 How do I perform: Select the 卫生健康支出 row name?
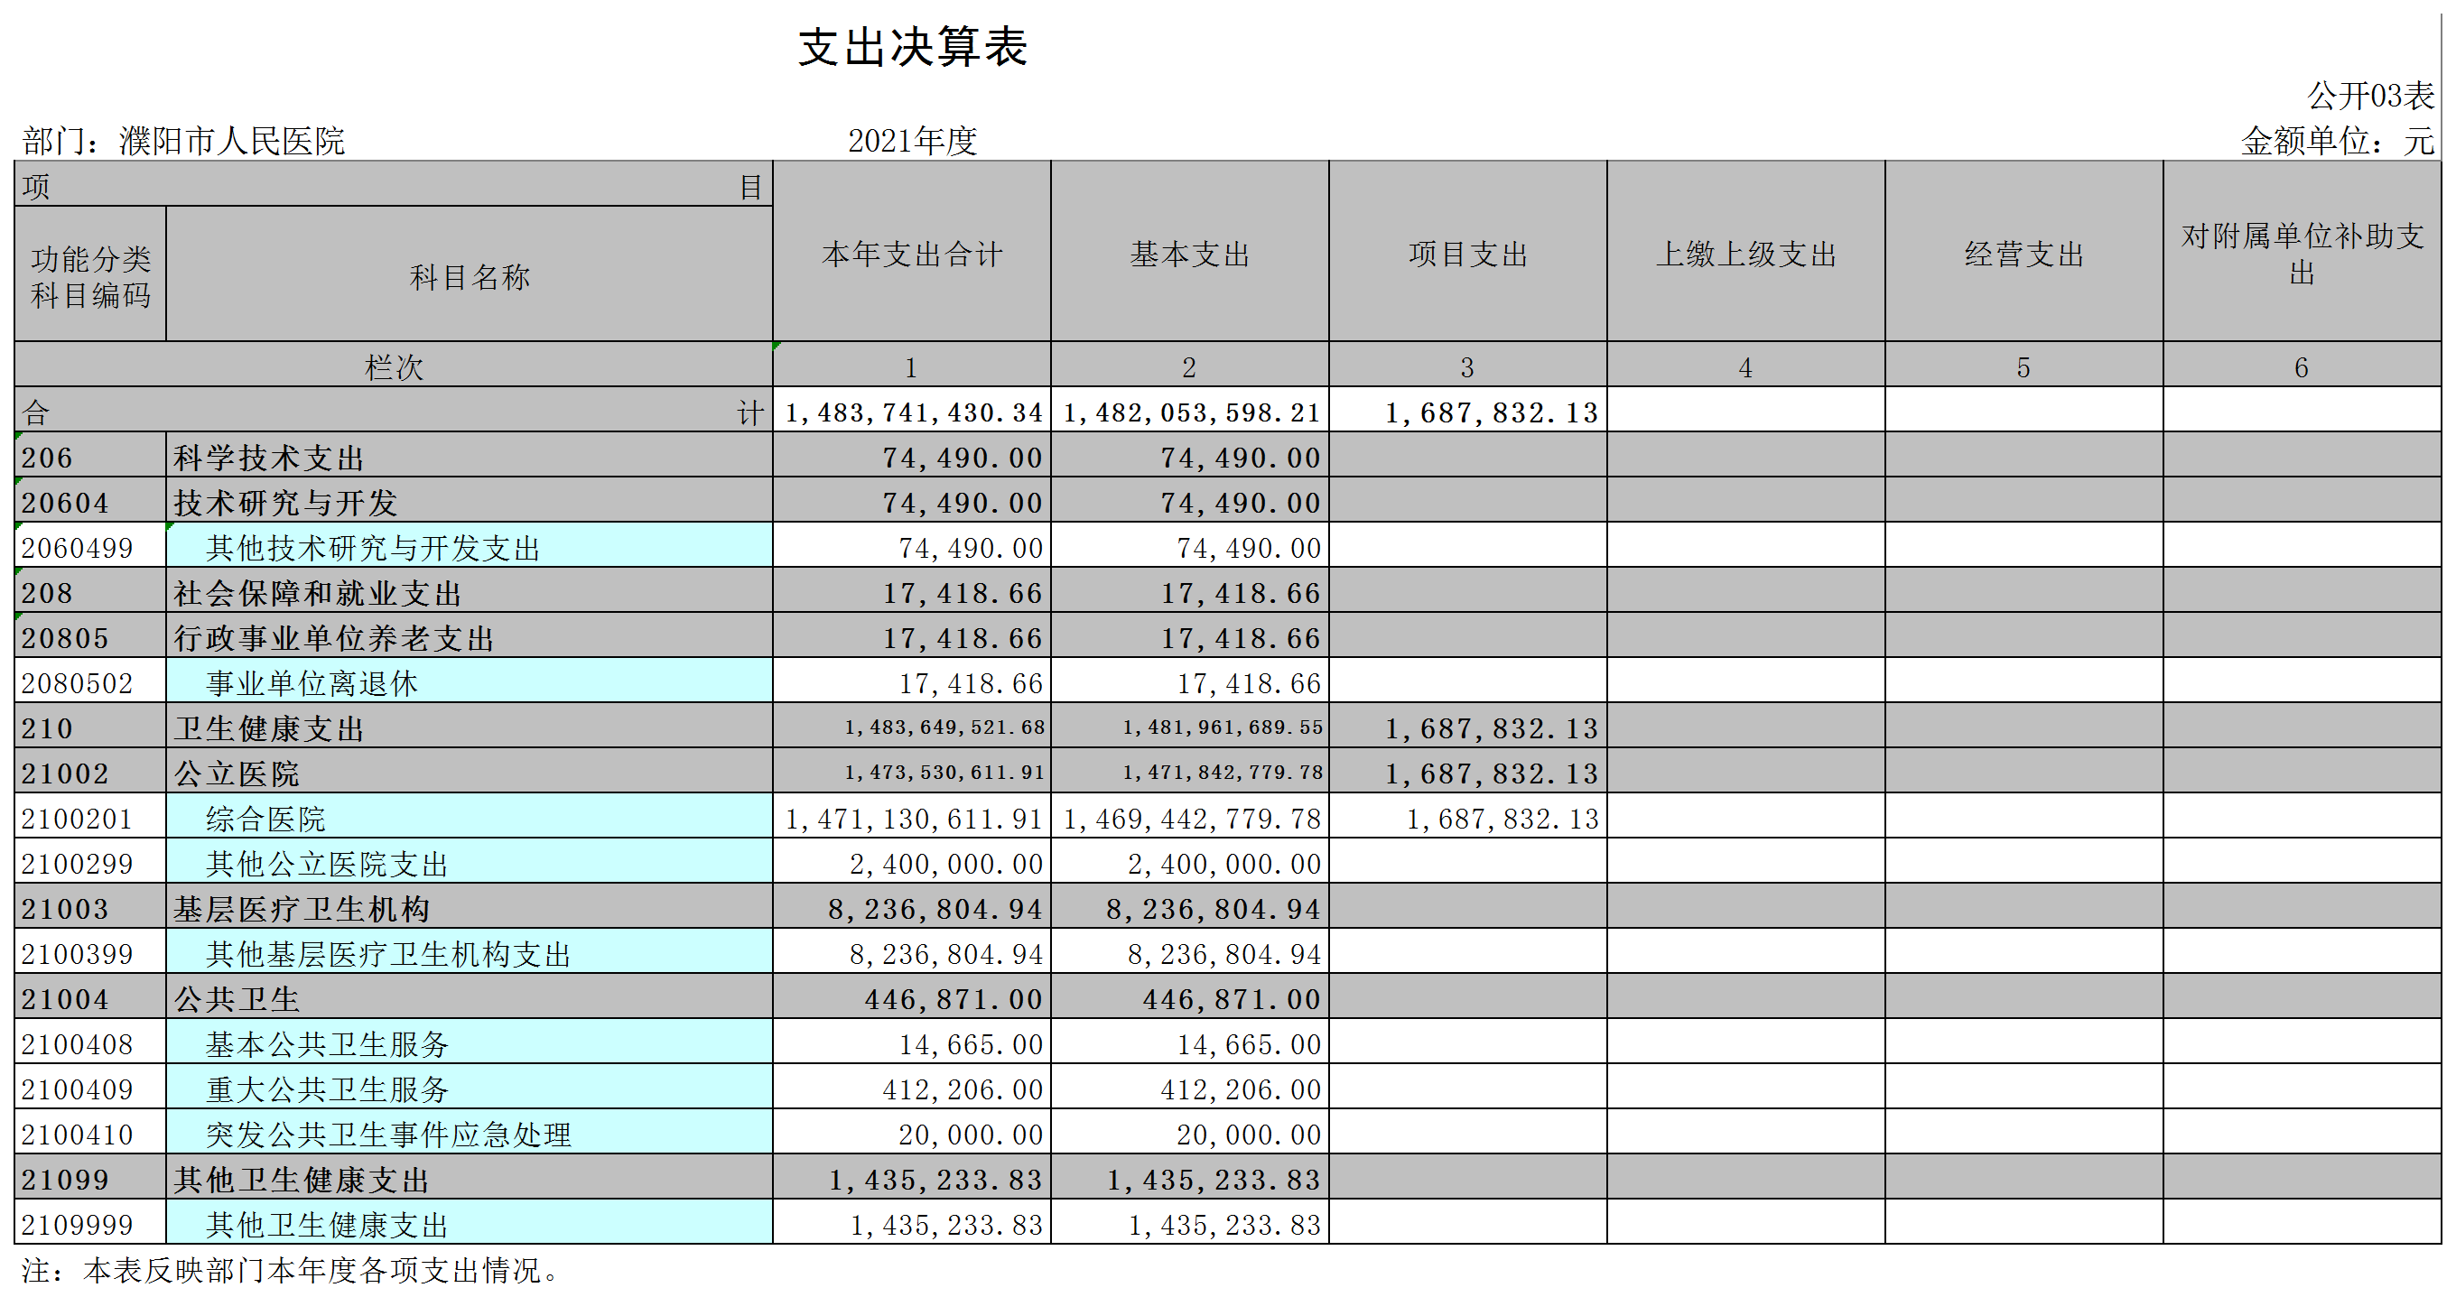269,729
